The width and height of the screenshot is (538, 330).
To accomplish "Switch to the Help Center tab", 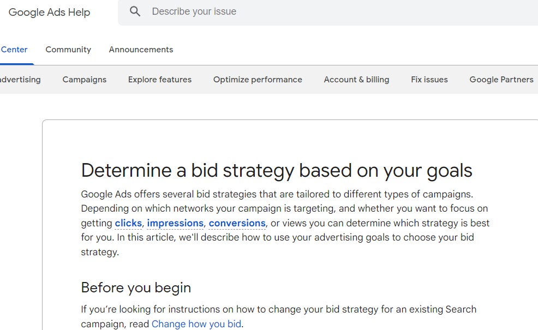I will coord(14,50).
